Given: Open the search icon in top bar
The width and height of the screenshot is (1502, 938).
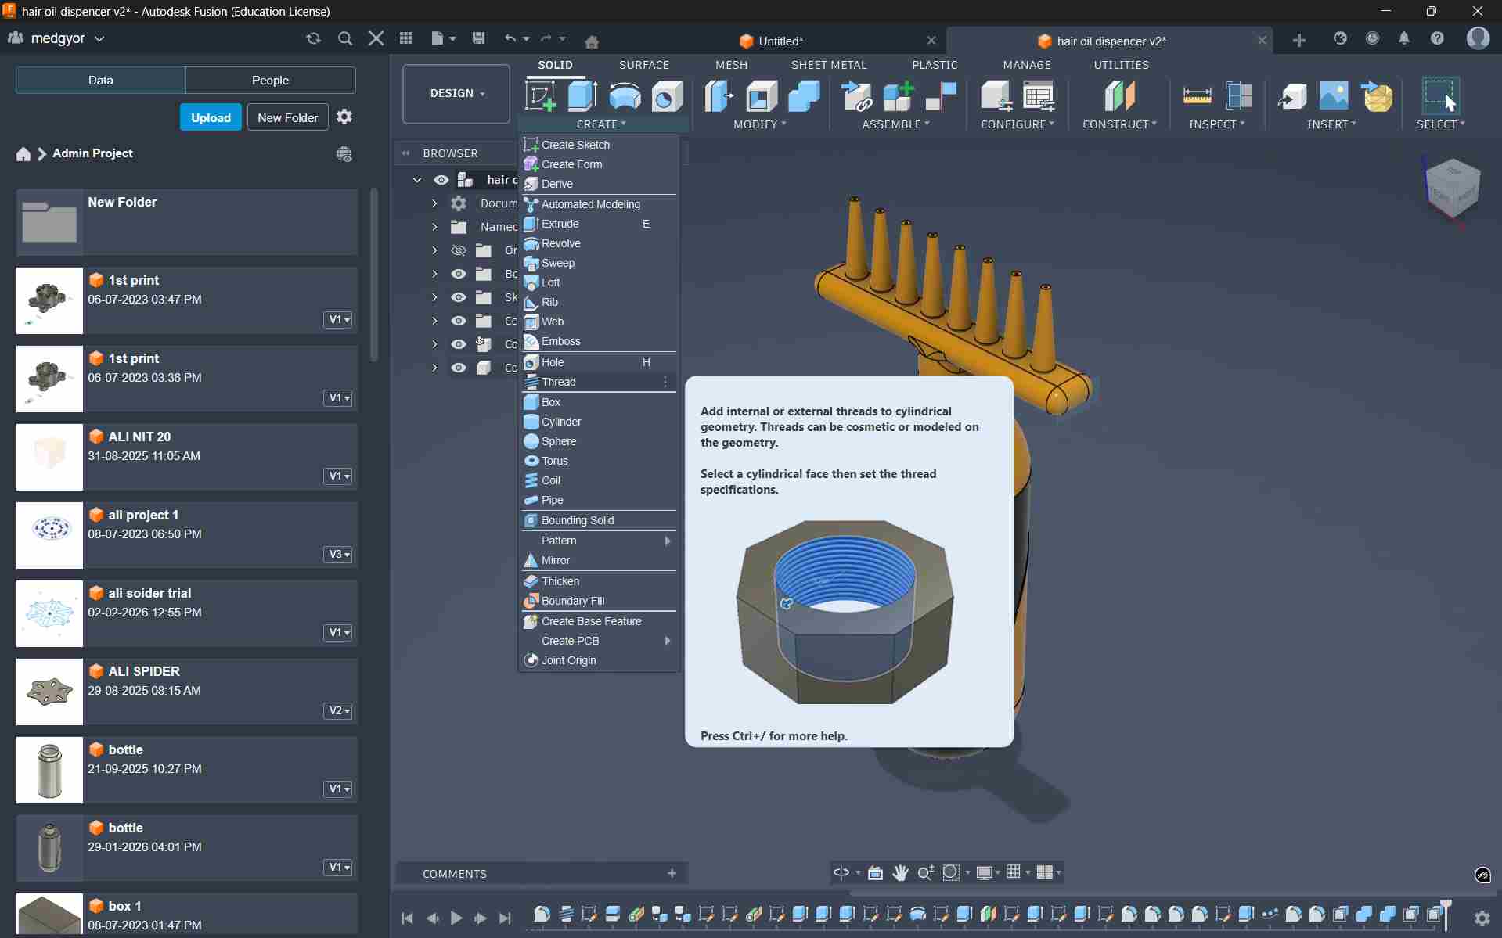Looking at the screenshot, I should pos(345,38).
